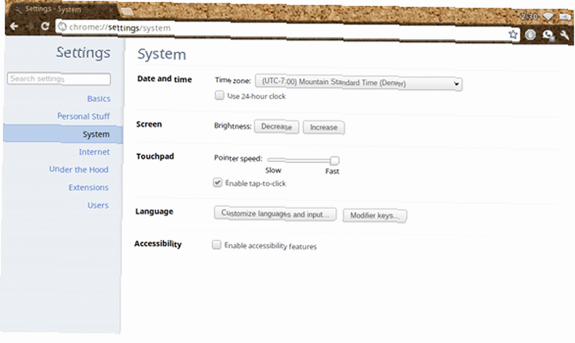
Task: Go back using the browser back arrow
Action: [14, 26]
